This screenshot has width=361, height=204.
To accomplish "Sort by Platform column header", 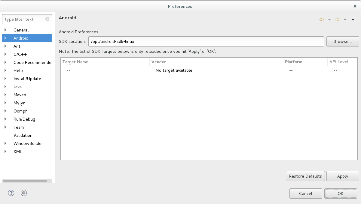I will pos(305,62).
